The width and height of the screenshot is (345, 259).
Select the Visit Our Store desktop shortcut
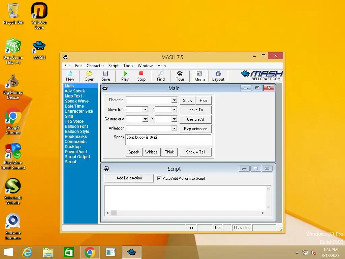39,16
